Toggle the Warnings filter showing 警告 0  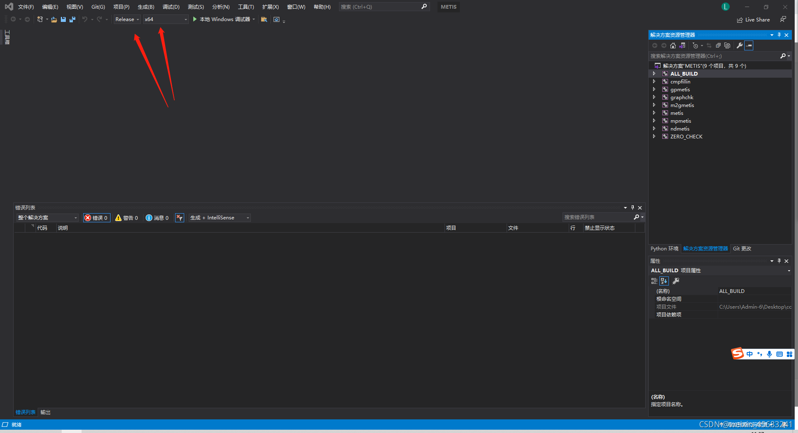click(127, 218)
